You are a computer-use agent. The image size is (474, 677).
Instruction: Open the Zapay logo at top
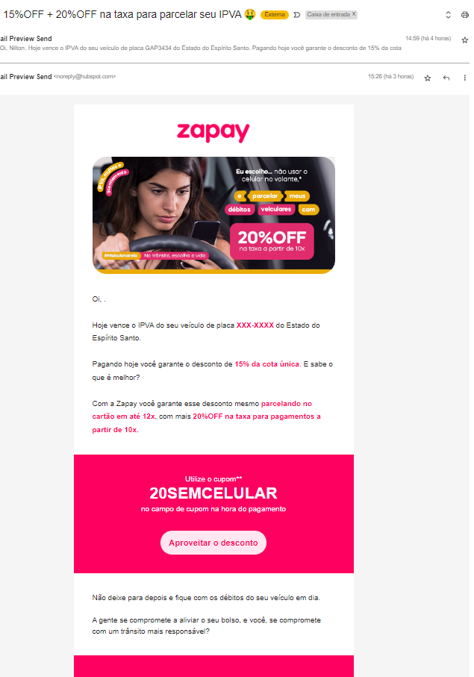213,131
